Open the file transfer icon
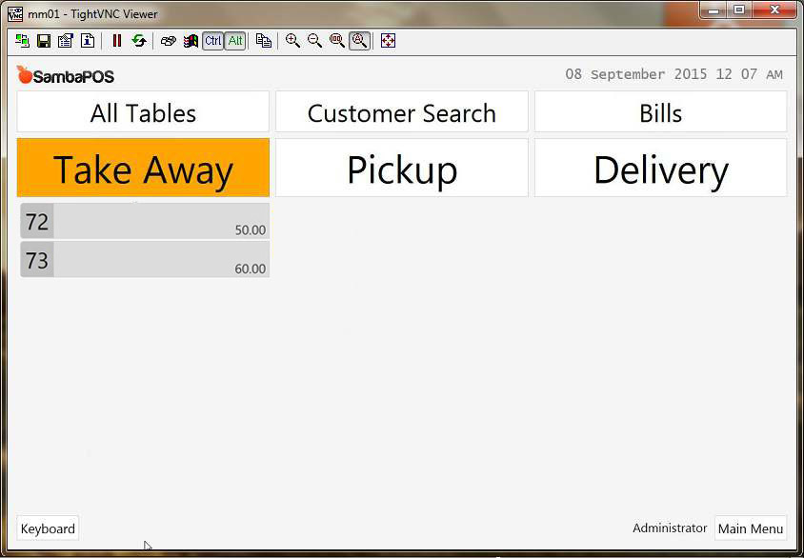 [x=264, y=41]
